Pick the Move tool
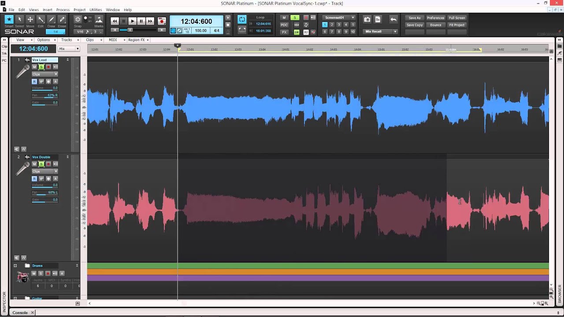 point(30,19)
